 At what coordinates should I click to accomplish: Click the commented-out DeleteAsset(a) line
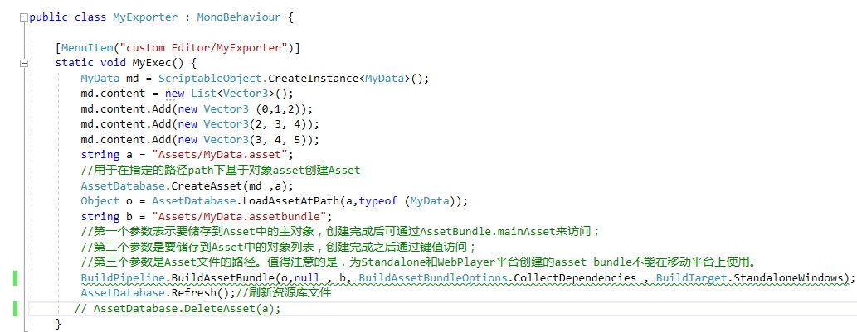tap(178, 309)
